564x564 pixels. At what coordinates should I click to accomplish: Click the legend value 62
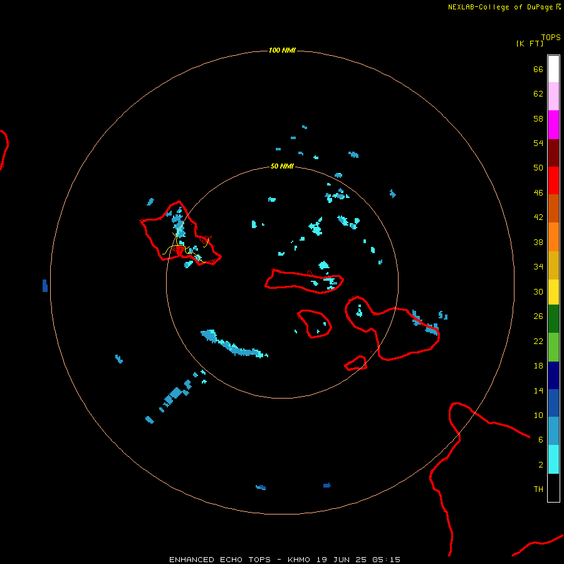[538, 94]
